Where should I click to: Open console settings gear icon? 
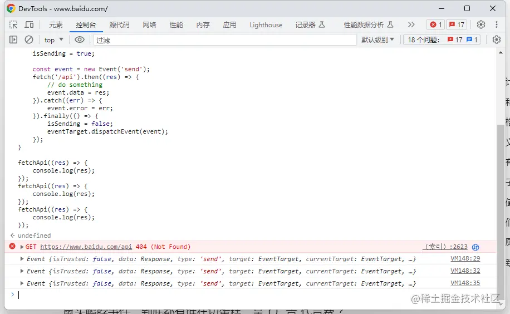point(496,40)
